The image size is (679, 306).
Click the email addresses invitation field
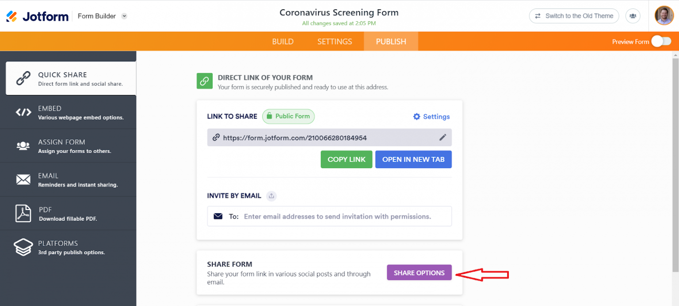tap(337, 216)
